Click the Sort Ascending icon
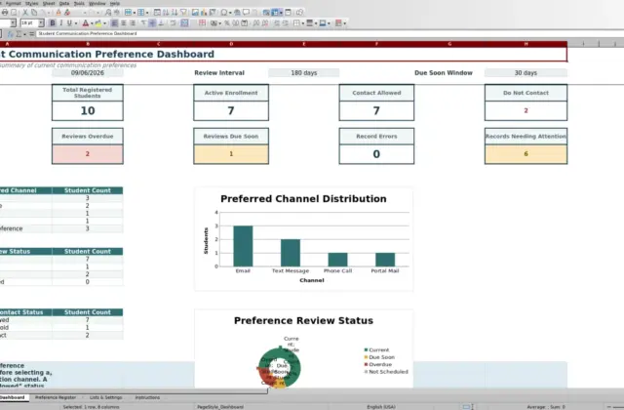This screenshot has width=624, height=410. tap(166, 13)
